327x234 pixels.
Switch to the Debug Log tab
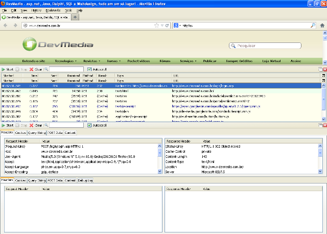tap(85, 180)
